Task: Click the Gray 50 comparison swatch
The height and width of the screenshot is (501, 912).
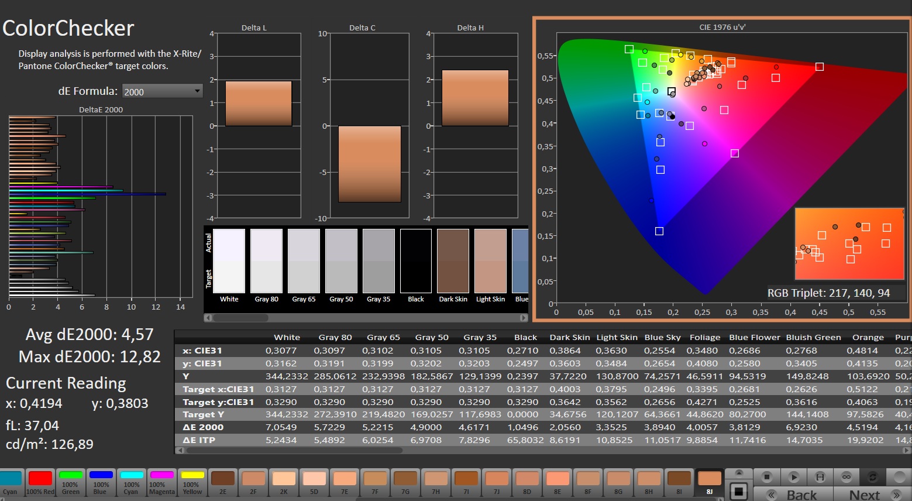Action: tap(341, 261)
